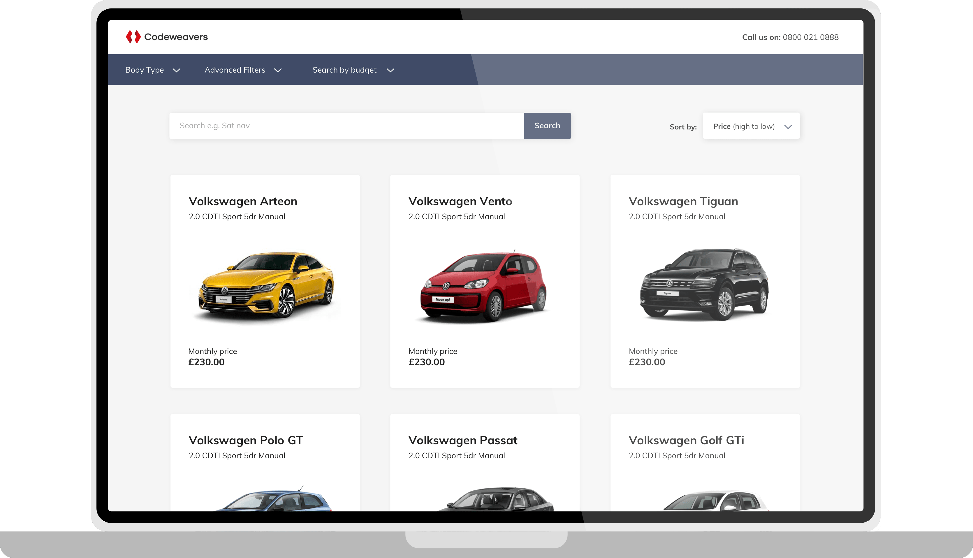973x558 pixels.
Task: Expand the Search by budget chevron
Action: tap(390, 70)
